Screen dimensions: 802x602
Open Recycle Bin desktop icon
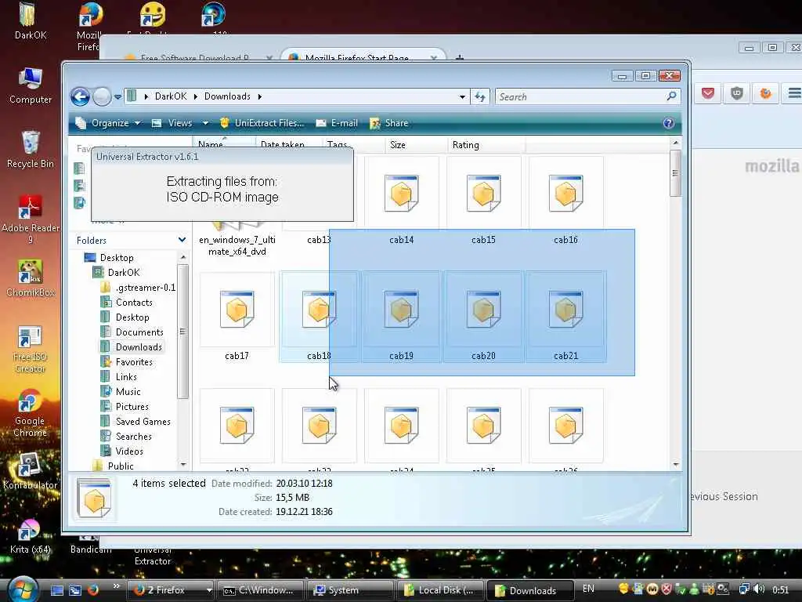[x=31, y=150]
